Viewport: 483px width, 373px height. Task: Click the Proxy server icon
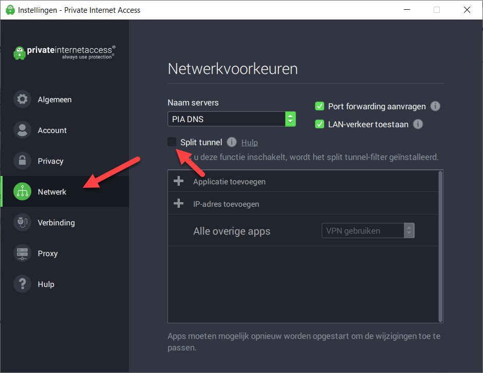point(22,253)
